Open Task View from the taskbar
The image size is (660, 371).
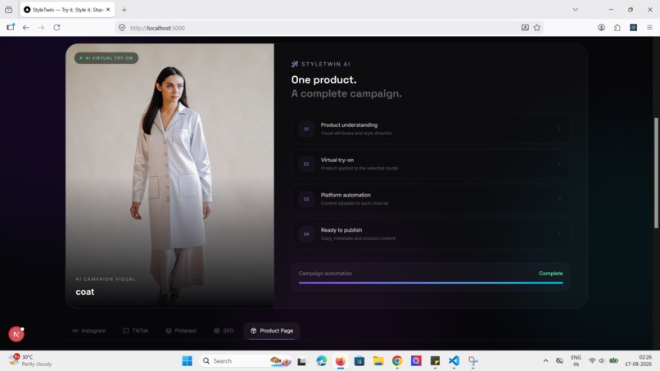point(302,361)
